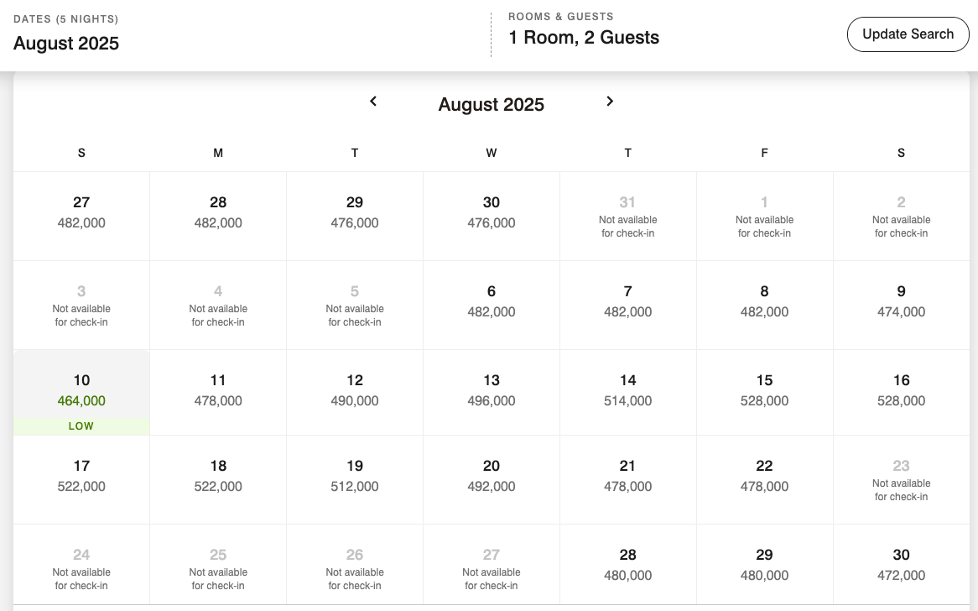Click the LOW price badge
978x611 pixels.
tap(81, 426)
